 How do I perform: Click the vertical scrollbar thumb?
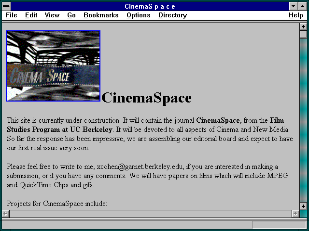click(x=303, y=34)
